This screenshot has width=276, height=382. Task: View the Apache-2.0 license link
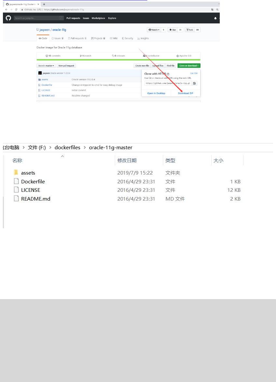coord(184,56)
